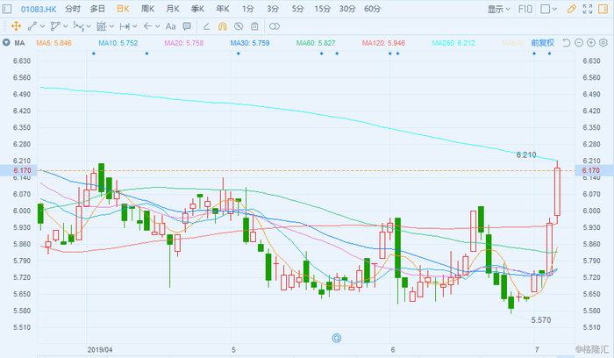
Task: Open the 显示 display dropdown
Action: (x=498, y=9)
